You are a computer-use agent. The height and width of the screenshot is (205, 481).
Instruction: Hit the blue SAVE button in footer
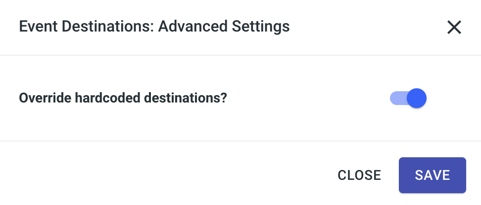(432, 175)
